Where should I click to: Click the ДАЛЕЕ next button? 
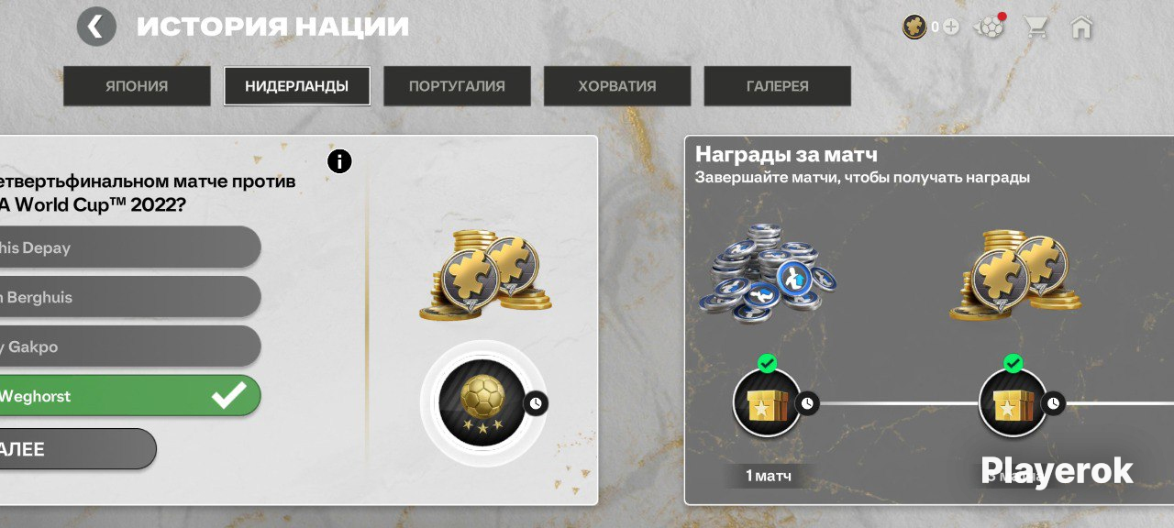77,449
